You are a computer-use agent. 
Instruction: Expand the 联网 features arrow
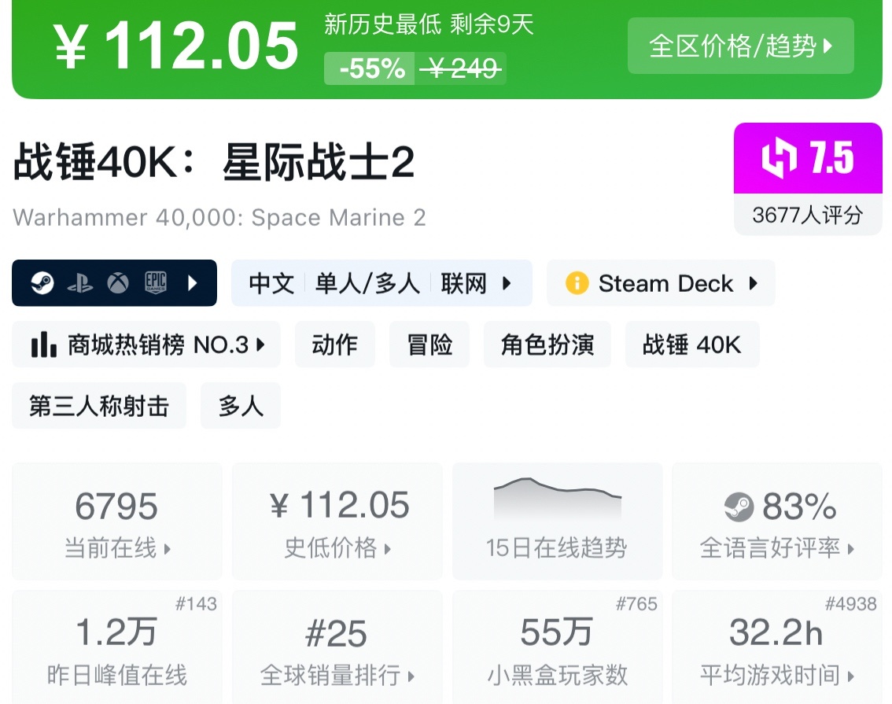pyautogui.click(x=507, y=282)
